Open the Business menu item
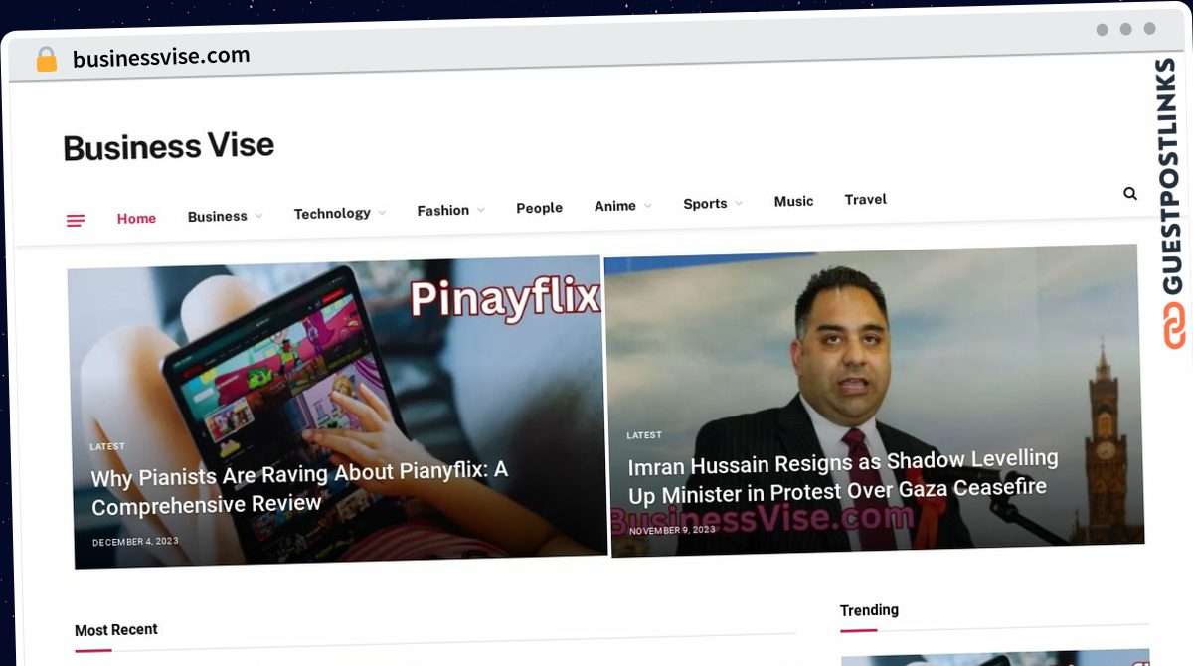 pos(217,216)
